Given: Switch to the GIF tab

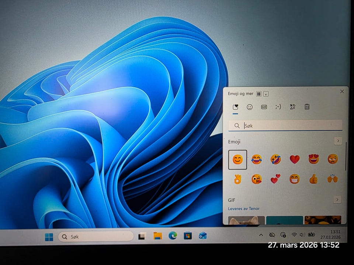Looking at the screenshot, I should 264,107.
